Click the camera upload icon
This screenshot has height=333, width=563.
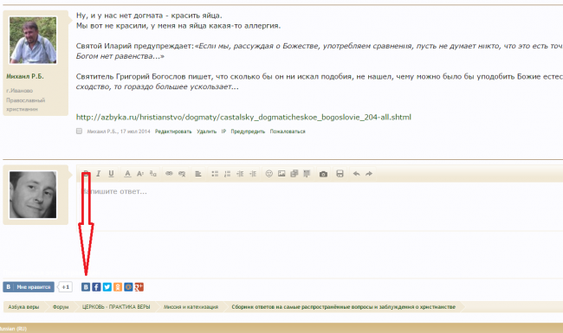[x=323, y=174]
